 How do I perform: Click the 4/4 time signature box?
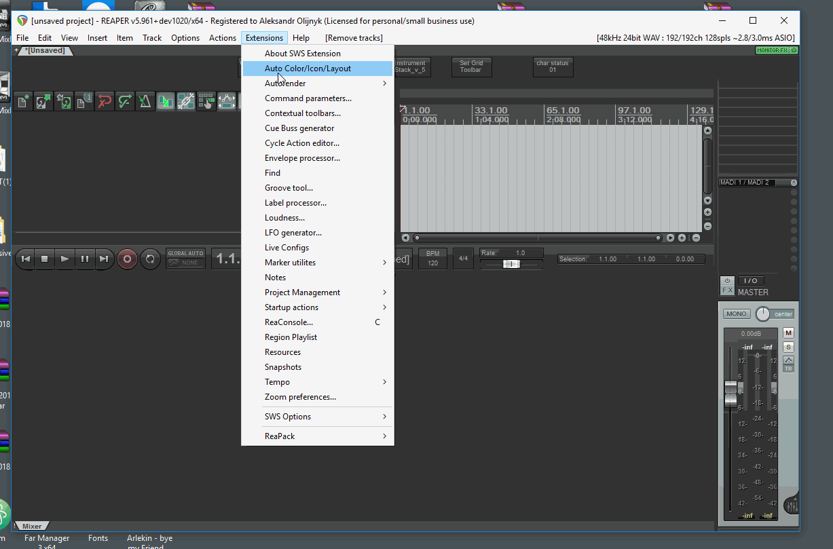coord(464,259)
